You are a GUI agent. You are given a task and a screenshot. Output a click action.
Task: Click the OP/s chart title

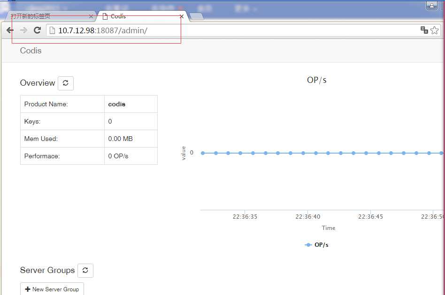tap(317, 80)
